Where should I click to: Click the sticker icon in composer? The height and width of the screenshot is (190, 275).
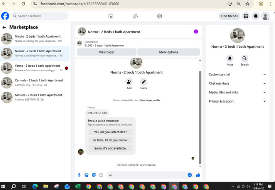pos(94,175)
